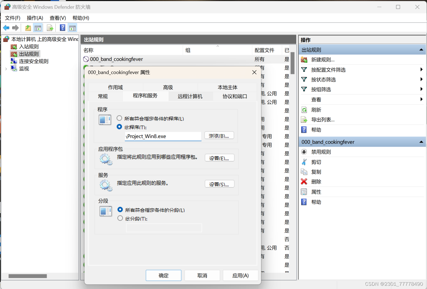Open the 帮助(H) menu
The image size is (427, 289).
[81, 18]
